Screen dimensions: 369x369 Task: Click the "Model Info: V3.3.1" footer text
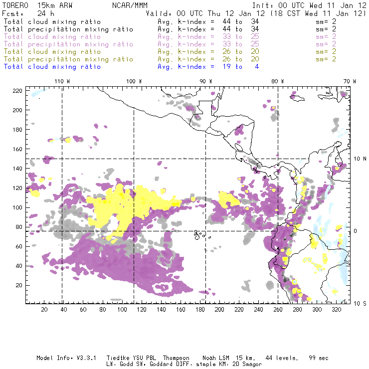(x=66, y=358)
